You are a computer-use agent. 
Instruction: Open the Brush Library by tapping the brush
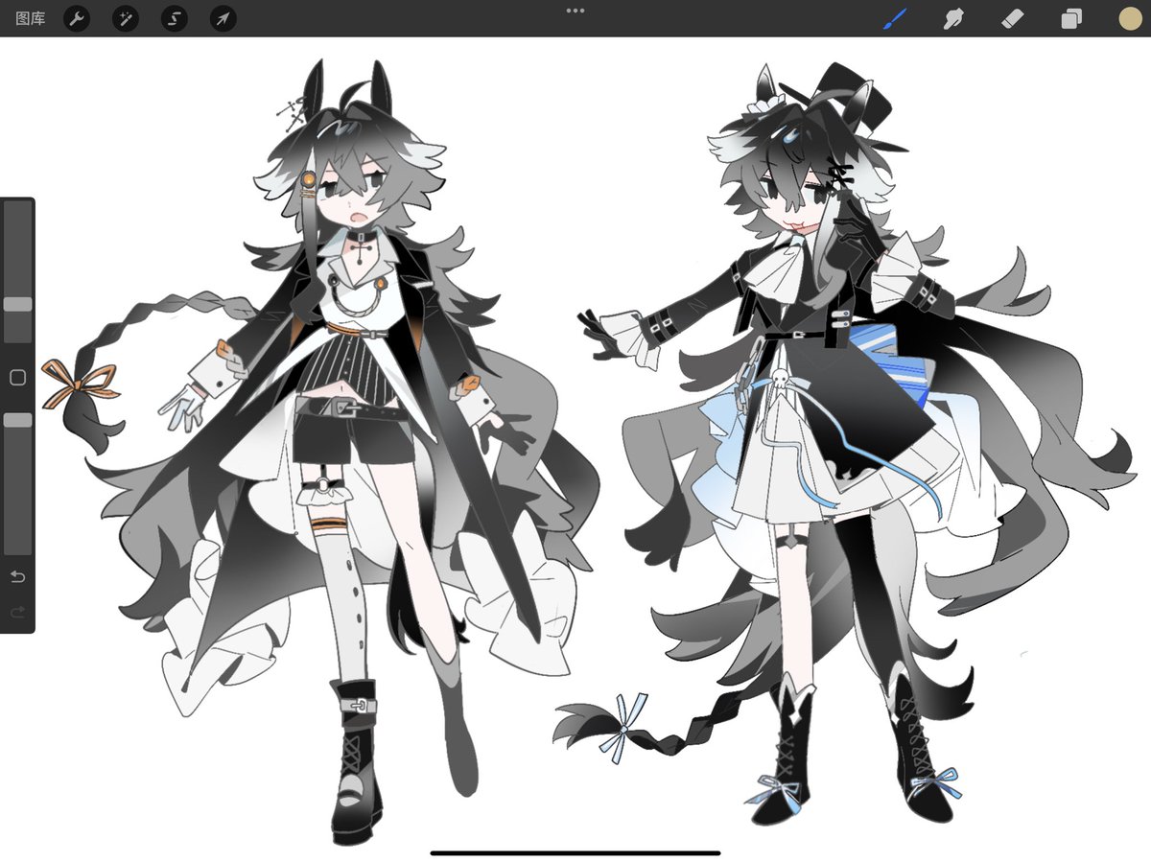coord(896,18)
